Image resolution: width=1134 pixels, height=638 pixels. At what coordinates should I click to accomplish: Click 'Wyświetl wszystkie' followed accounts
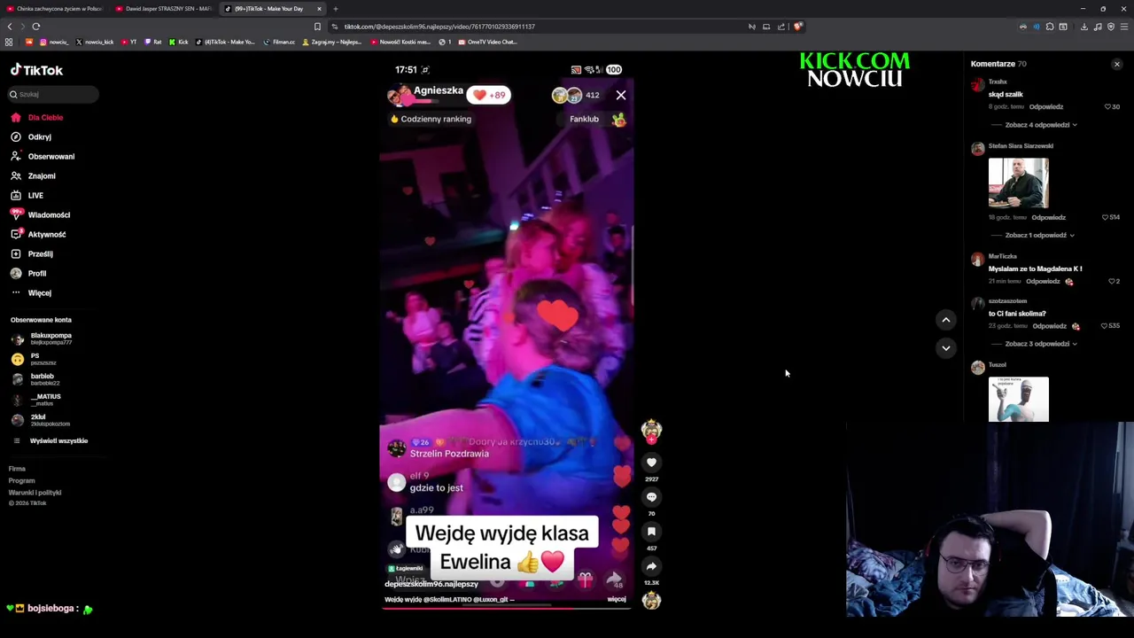(x=58, y=440)
